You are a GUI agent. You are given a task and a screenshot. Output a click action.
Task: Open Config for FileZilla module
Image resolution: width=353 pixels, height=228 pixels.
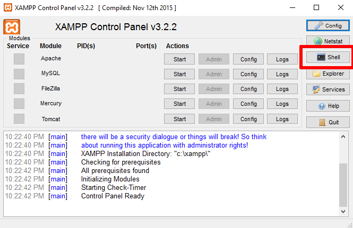[x=248, y=89]
